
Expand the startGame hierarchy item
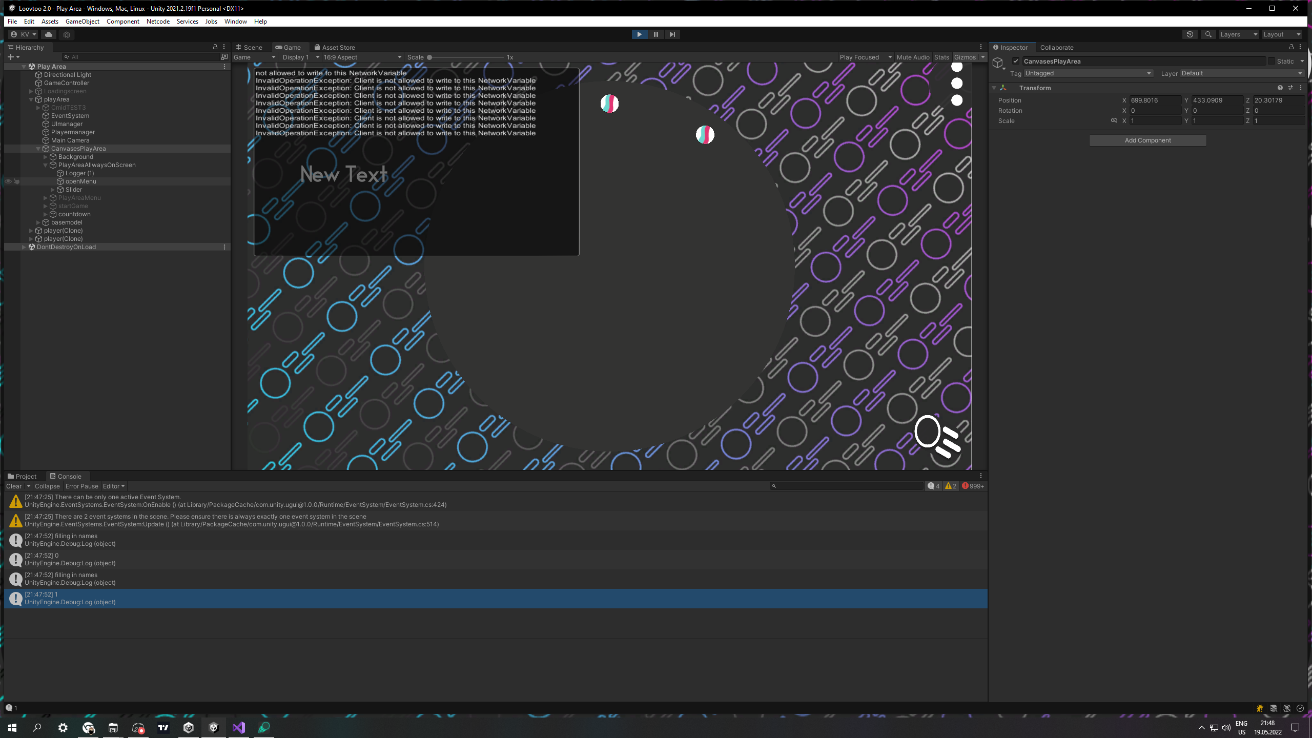point(46,206)
